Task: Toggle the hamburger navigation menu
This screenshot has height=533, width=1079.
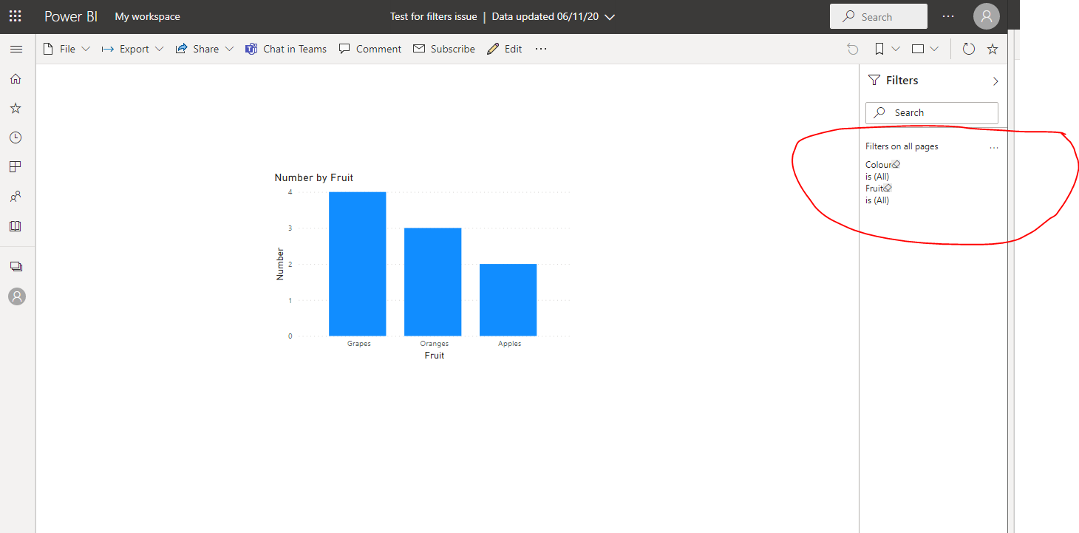Action: click(x=16, y=49)
